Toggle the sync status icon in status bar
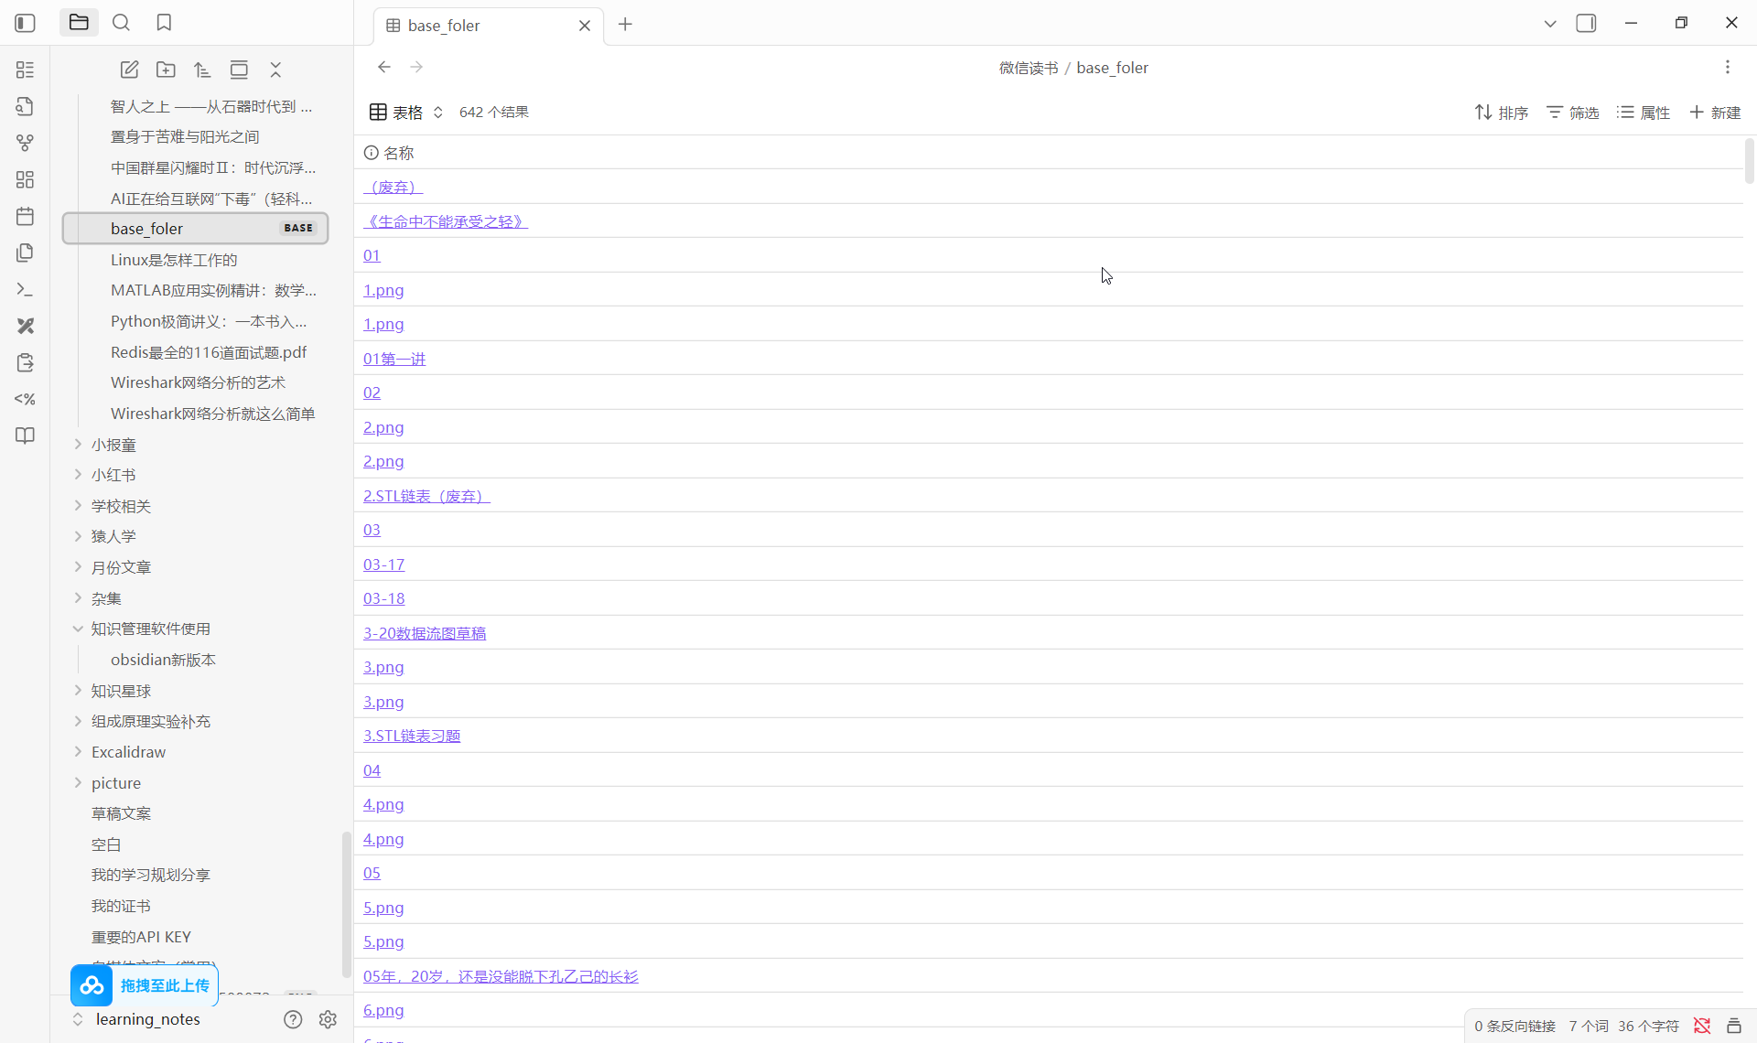Image resolution: width=1757 pixels, height=1043 pixels. click(x=1702, y=1026)
